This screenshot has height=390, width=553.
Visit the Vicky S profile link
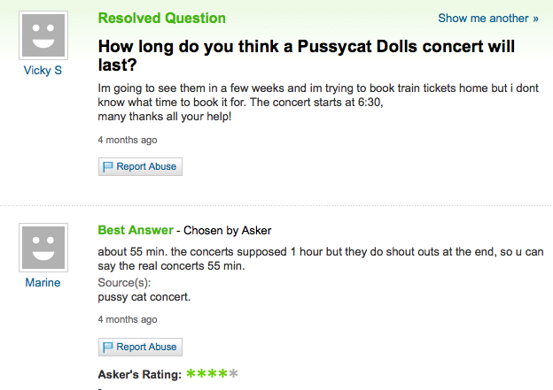pyautogui.click(x=43, y=71)
